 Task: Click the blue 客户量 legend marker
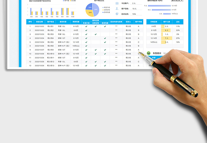click(x=63, y=1)
